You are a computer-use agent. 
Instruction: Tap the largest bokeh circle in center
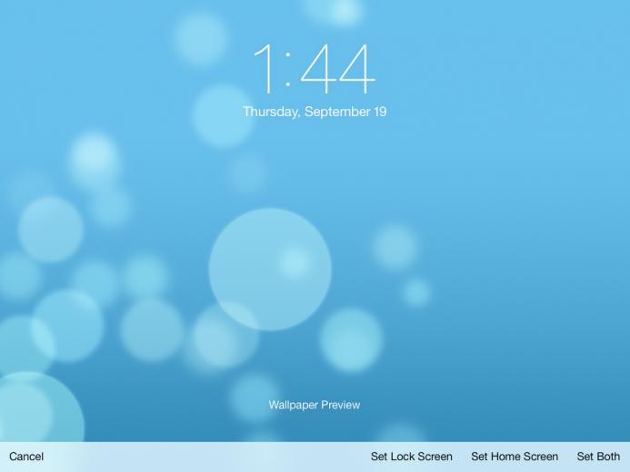coord(270,269)
